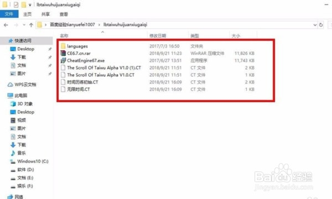The image size is (332, 199).
Task: Open recent locations dropdown arrow
Action: [x=24, y=25]
